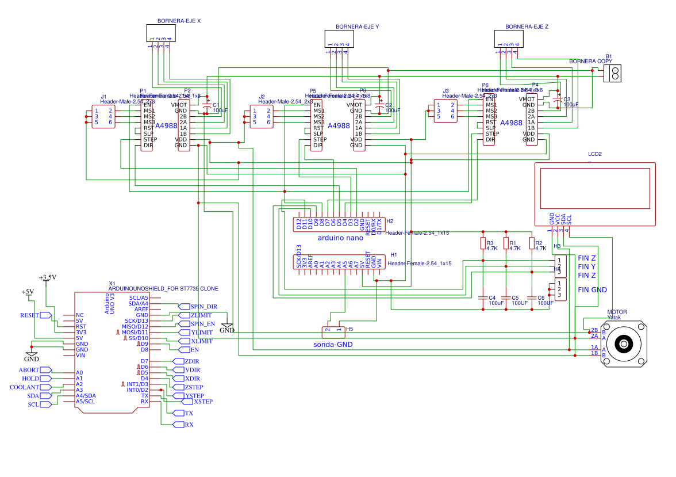Image resolution: width=676 pixels, height=477 pixels.
Task: Click the GND symbol below the +5V rail
Action: pyautogui.click(x=32, y=355)
